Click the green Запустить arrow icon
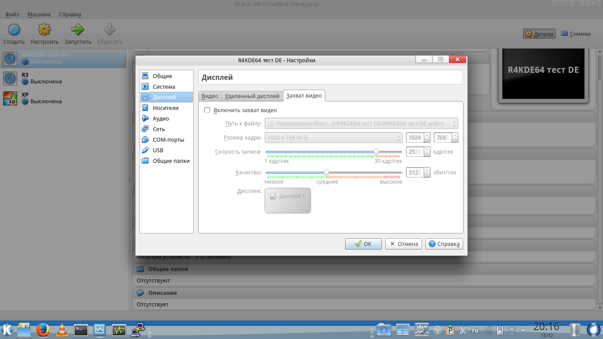The height and width of the screenshot is (339, 603). [x=78, y=30]
